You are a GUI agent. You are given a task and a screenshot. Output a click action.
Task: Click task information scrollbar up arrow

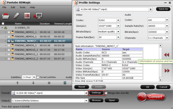(160, 45)
